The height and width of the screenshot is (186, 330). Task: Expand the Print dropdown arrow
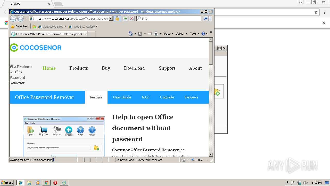point(161,34)
